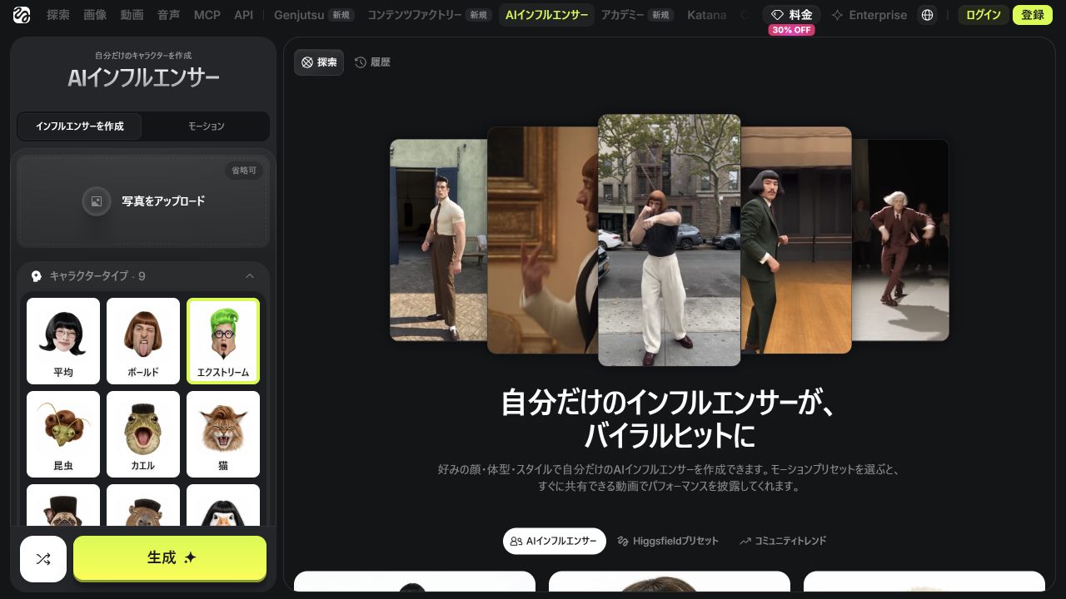This screenshot has width=1066, height=599.
Task: Open the carousel video of muscular man in doorway
Action: point(439,240)
